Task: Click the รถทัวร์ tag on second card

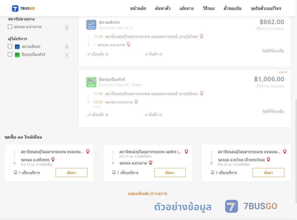Action: pos(283,72)
